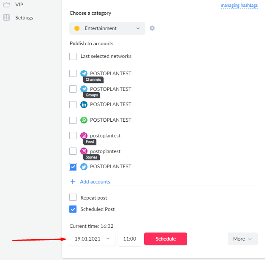Enable Last selected networks checkbox
The width and height of the screenshot is (265, 260).
pyautogui.click(x=73, y=56)
